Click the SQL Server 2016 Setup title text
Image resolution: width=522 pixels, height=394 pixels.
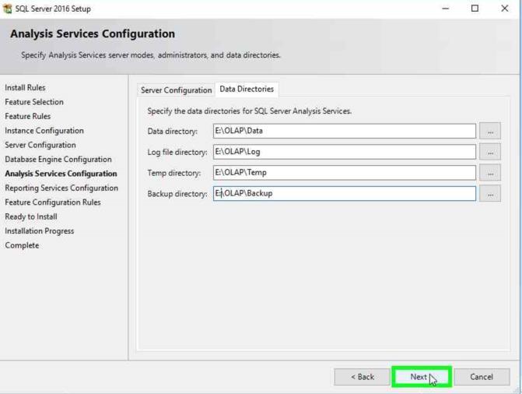pyautogui.click(x=53, y=9)
